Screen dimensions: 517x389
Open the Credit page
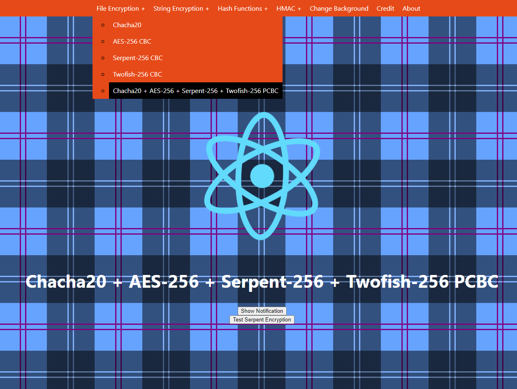coord(385,8)
